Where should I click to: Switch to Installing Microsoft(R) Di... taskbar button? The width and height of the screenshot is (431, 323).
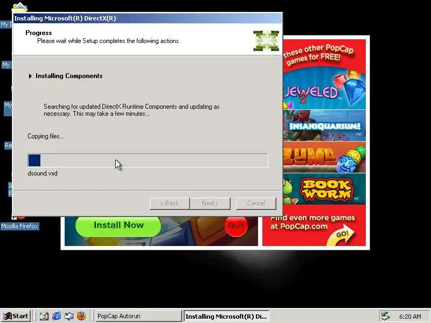226,316
